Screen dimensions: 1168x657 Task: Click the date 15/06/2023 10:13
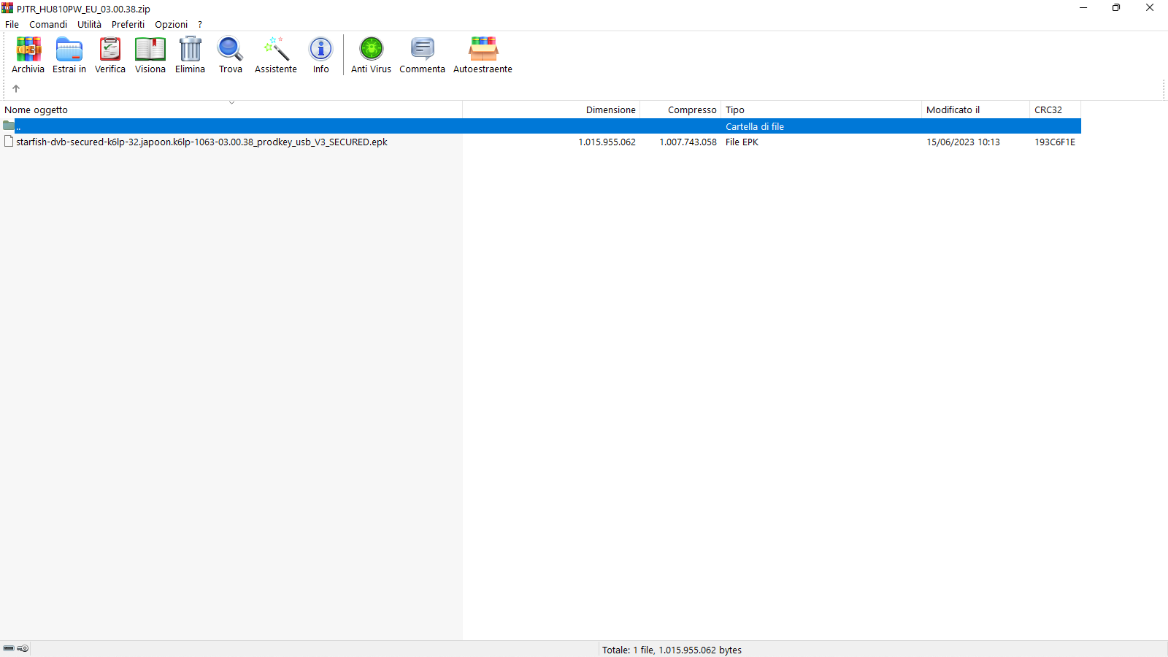963,142
